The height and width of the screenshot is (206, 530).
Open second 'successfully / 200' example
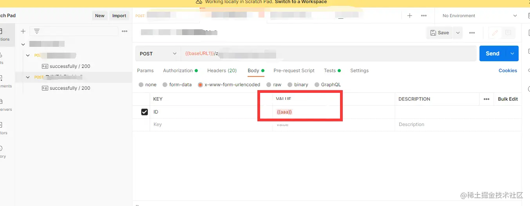pos(70,88)
